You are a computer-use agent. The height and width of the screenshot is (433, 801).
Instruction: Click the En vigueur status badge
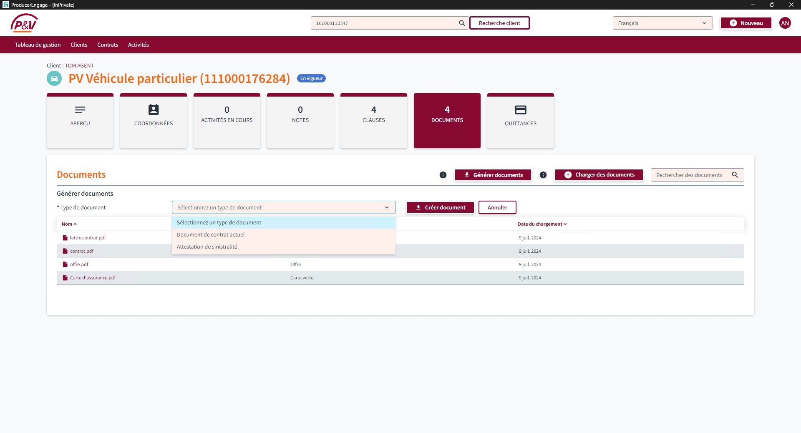[311, 78]
